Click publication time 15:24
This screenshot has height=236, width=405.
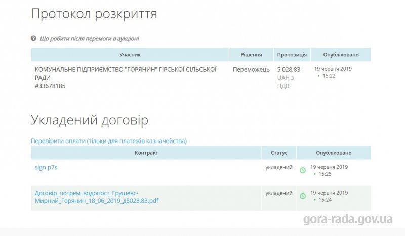coord(325,200)
